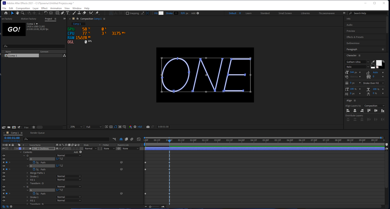The image size is (390, 209).
Task: Open the Full resolution dropdown
Action: (94, 127)
